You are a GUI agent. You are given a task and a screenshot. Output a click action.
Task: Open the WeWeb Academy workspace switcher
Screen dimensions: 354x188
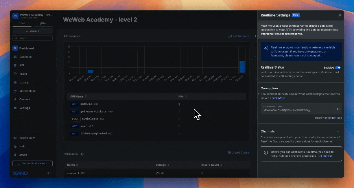33,16
